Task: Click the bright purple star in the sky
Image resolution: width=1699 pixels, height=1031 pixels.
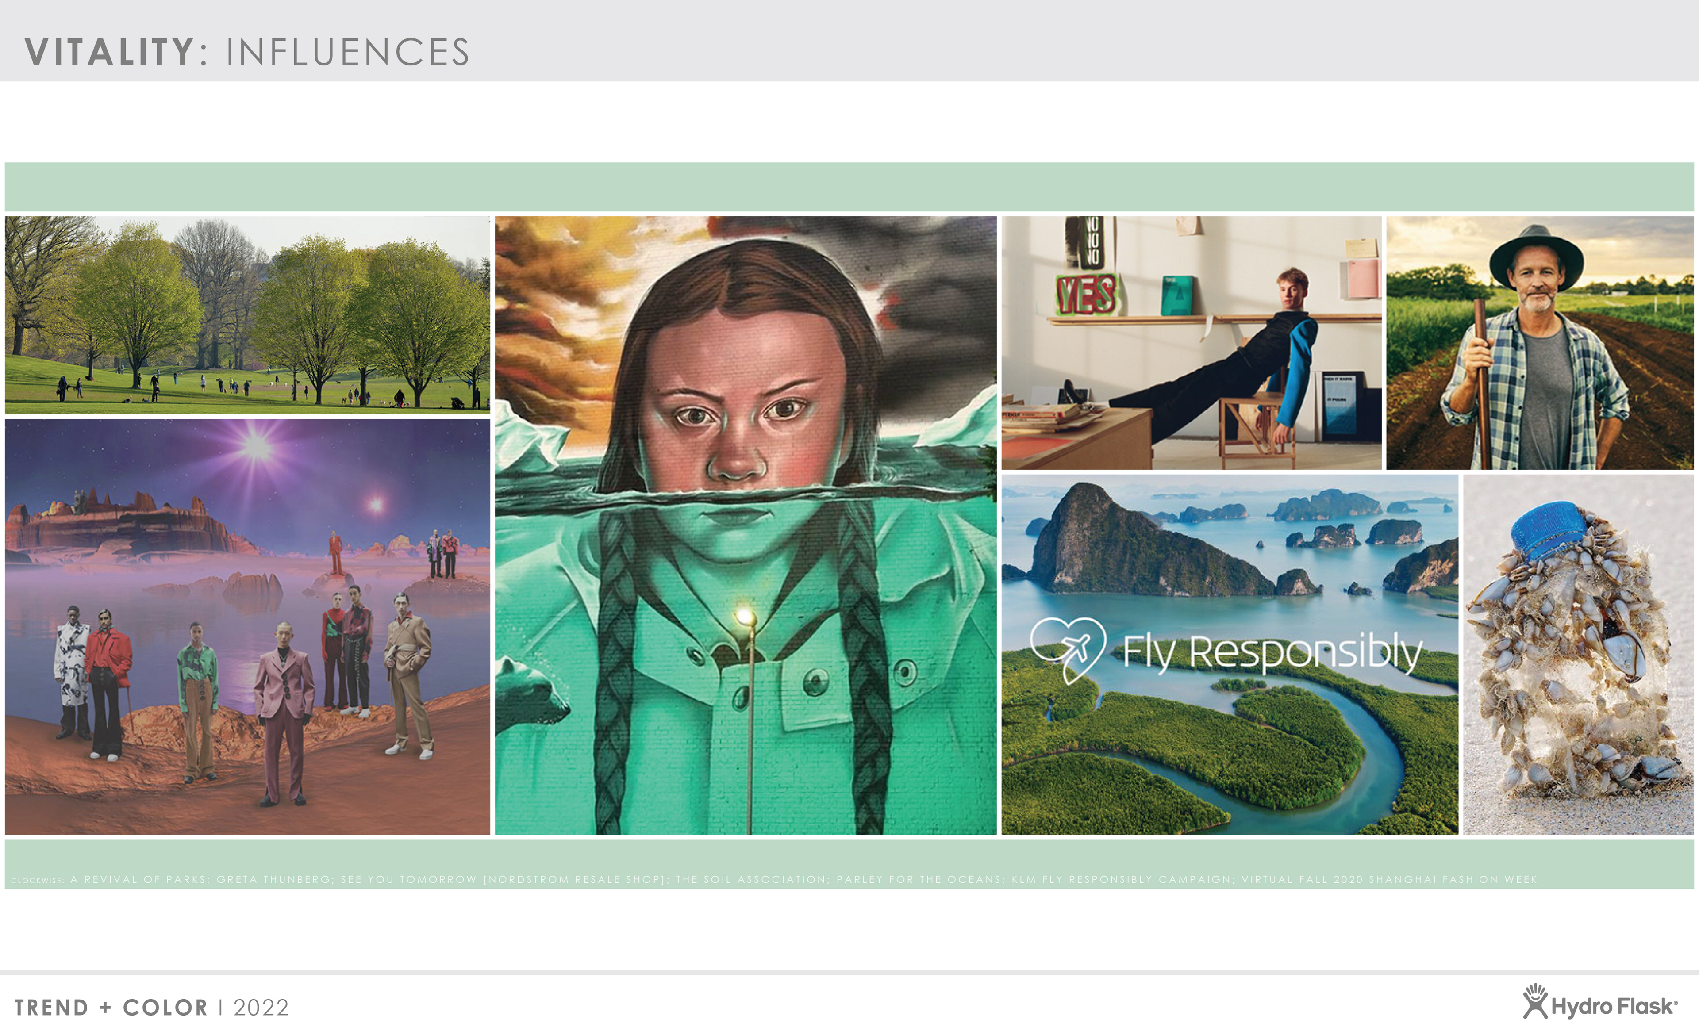Action: coord(256,446)
